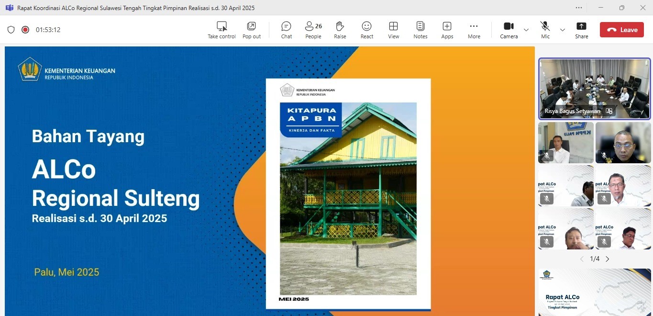Unmute your Mic
The height and width of the screenshot is (316, 653).
click(x=545, y=29)
